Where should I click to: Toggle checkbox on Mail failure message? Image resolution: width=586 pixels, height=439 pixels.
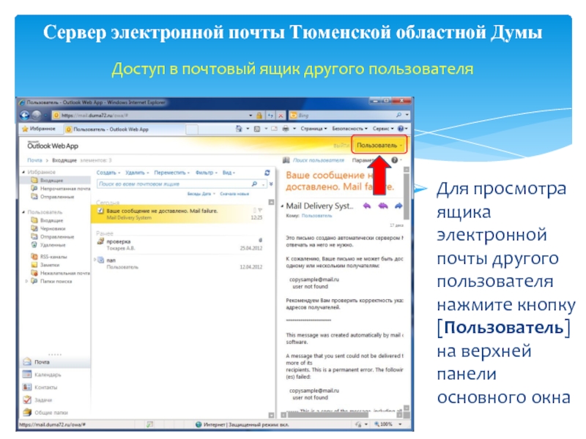pyautogui.click(x=100, y=211)
